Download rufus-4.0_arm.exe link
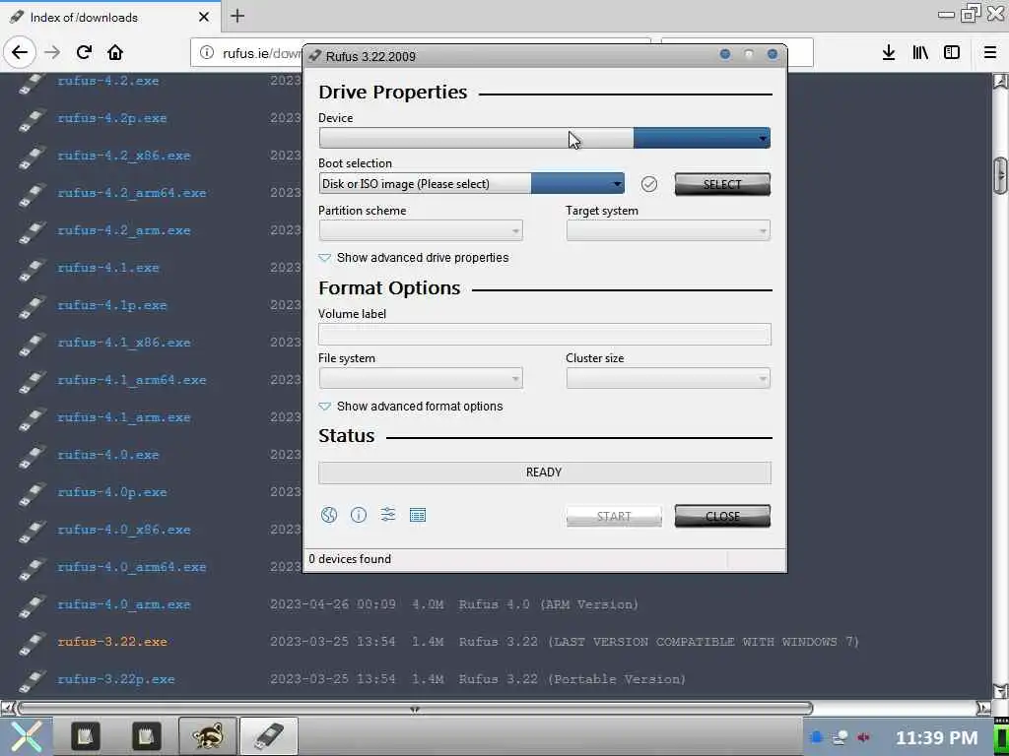 [123, 604]
